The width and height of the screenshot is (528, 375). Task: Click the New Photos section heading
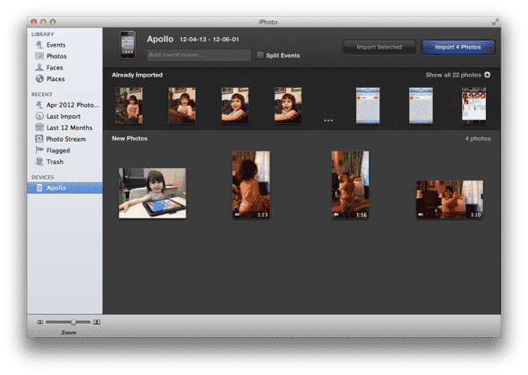[129, 138]
